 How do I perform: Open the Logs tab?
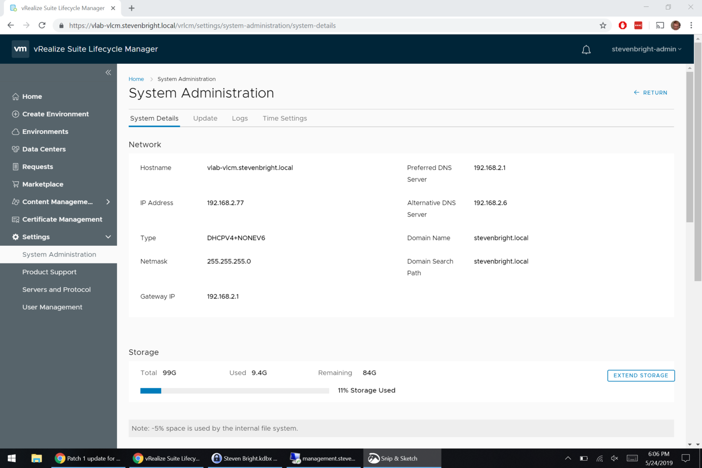[240, 118]
